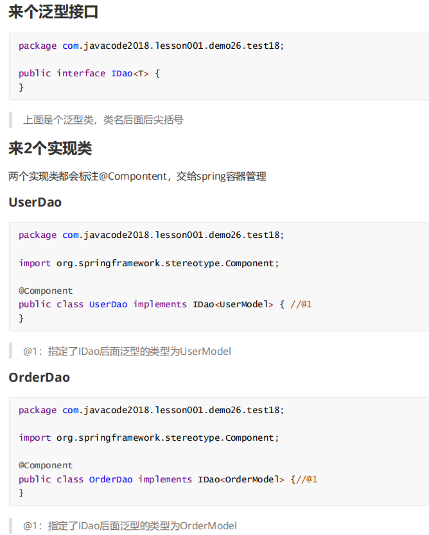
Task: Click the package line in the OrderDao code block
Action: (151, 410)
